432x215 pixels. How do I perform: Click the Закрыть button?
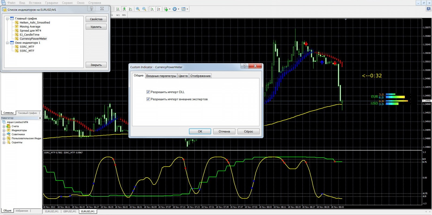tap(96, 65)
